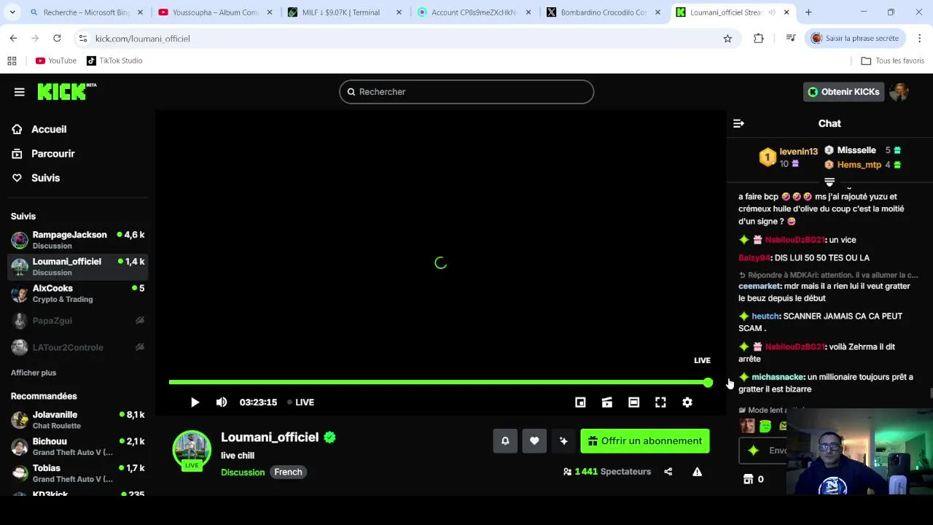The image size is (933, 525).
Task: Click the Rechercher search field
Action: (466, 92)
